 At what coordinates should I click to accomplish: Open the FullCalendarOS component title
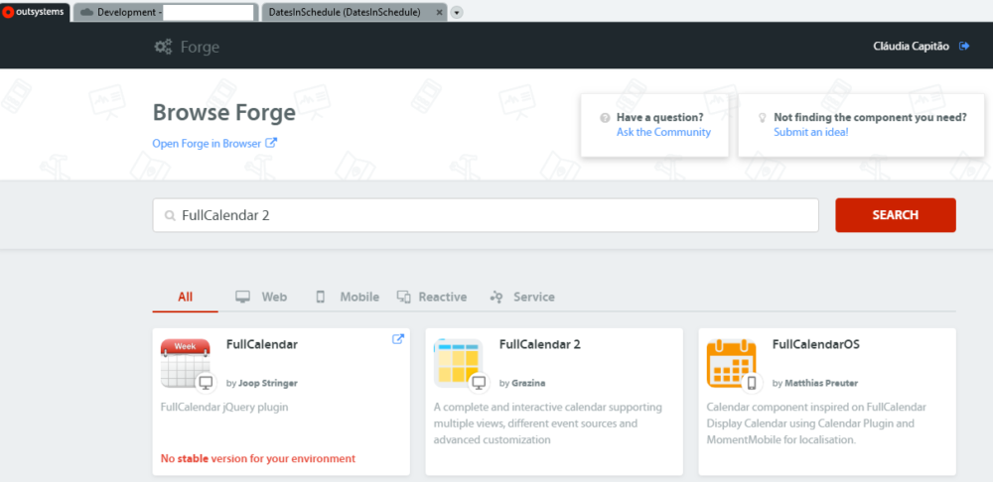coord(815,345)
